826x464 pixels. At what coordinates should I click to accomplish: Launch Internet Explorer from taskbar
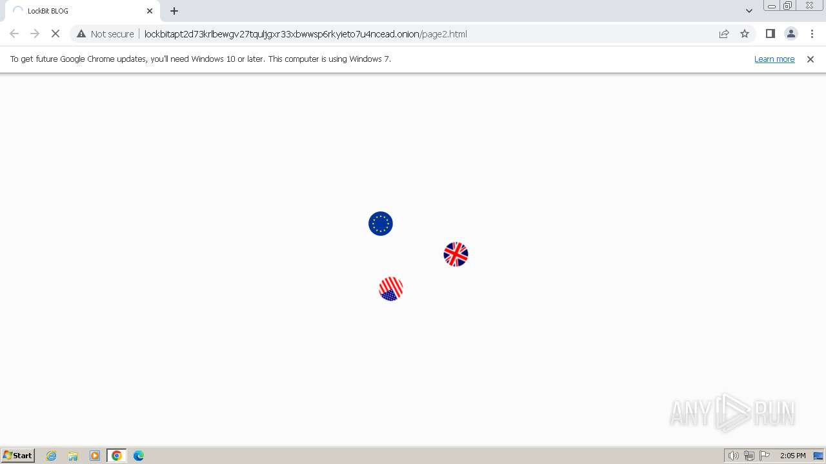(x=52, y=456)
